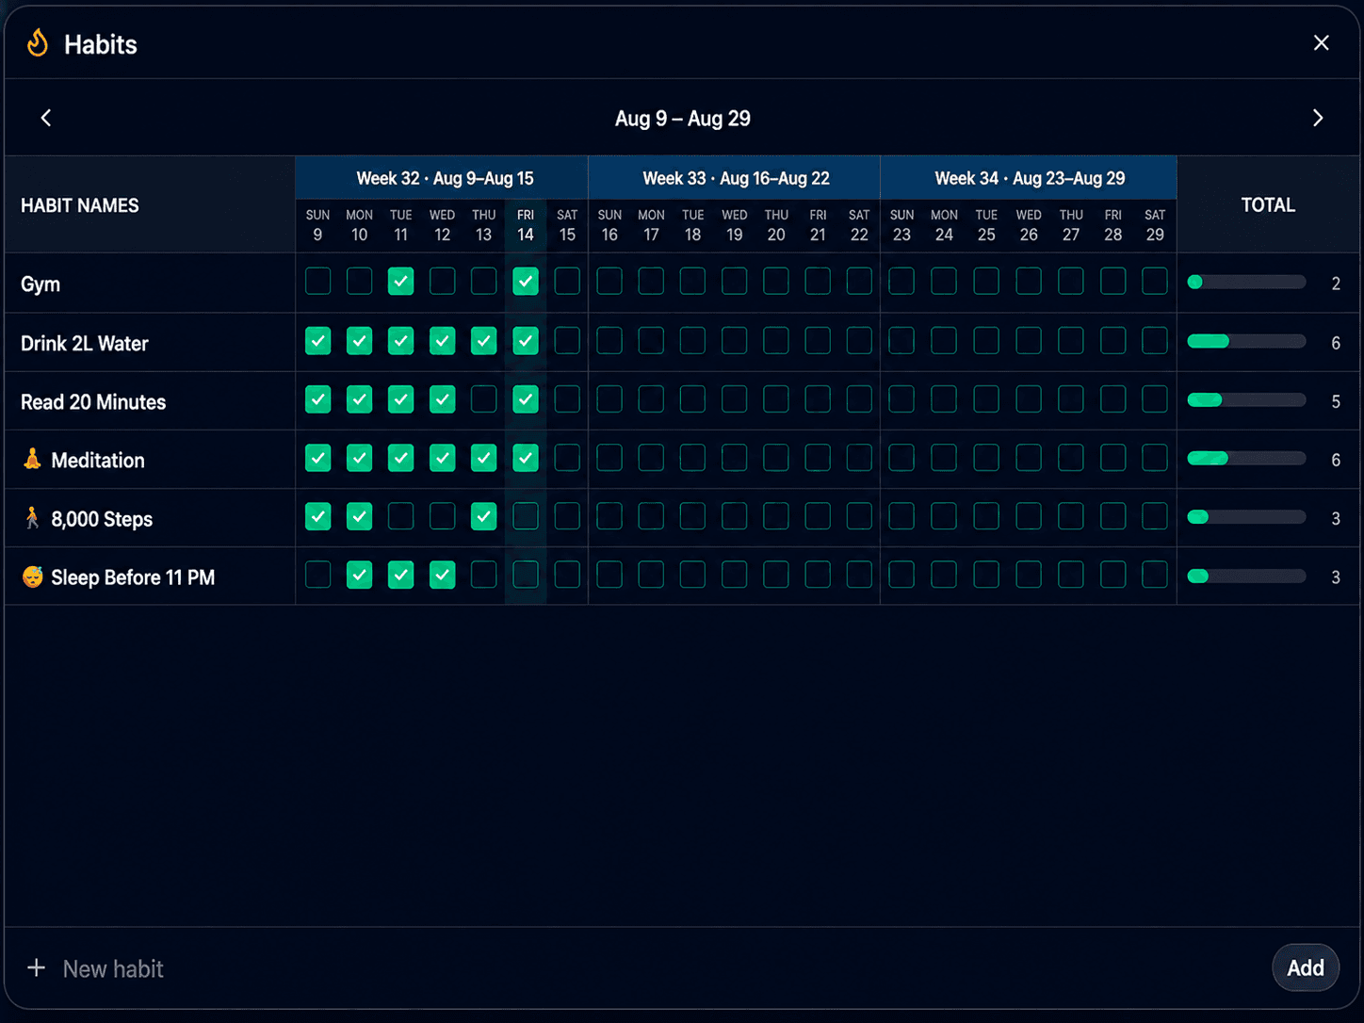1364x1023 pixels.
Task: Click the SAT 29 column header
Action: click(1155, 226)
